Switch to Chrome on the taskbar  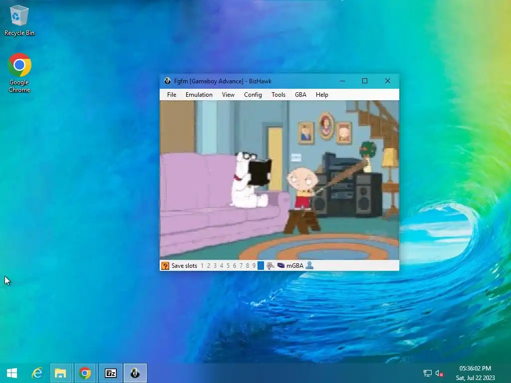click(85, 373)
